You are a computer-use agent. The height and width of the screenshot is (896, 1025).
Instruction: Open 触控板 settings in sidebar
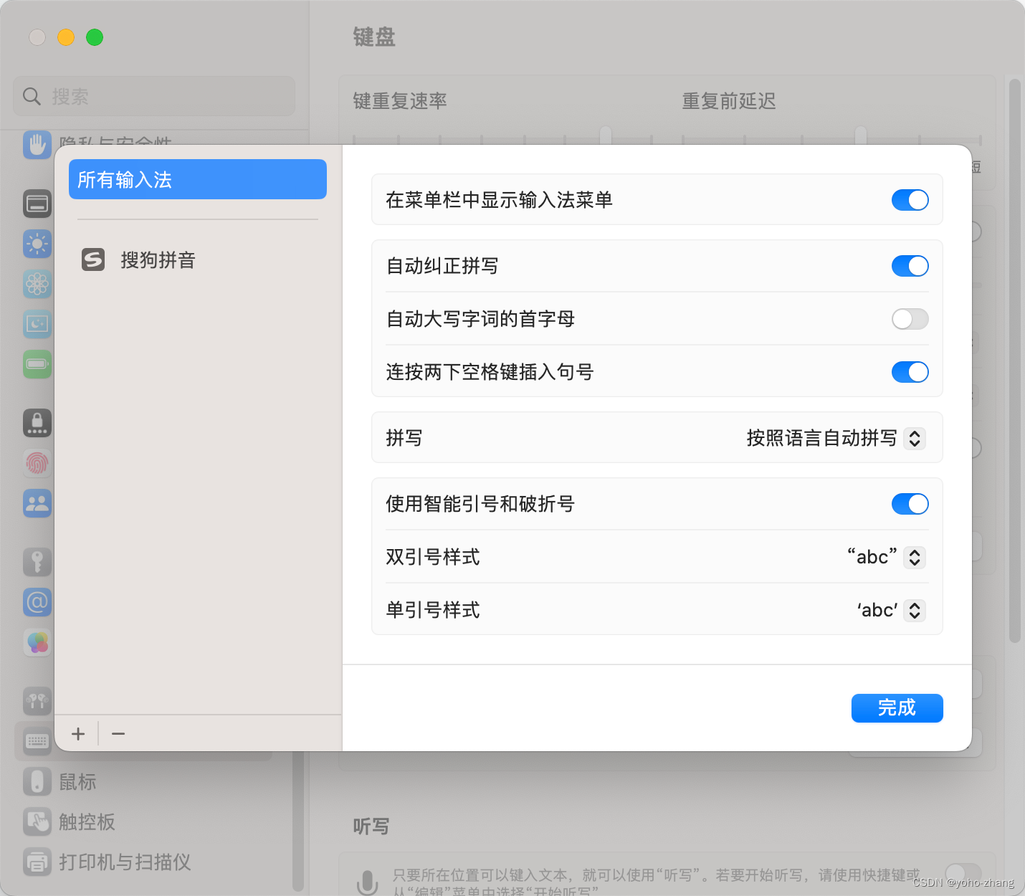pyautogui.click(x=87, y=821)
